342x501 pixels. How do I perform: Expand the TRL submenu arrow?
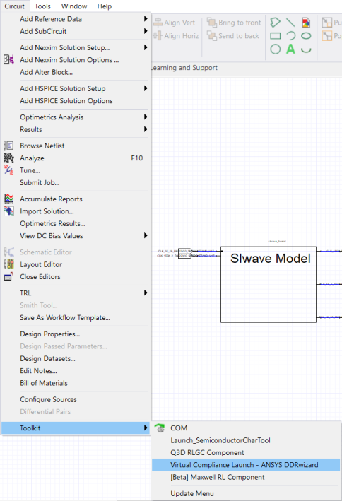click(146, 293)
